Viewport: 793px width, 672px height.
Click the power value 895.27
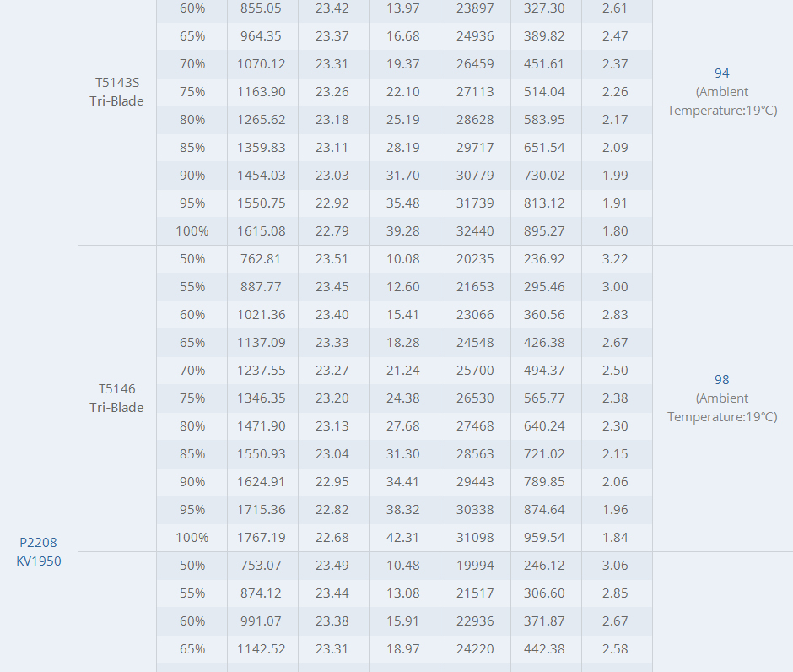pyautogui.click(x=544, y=231)
